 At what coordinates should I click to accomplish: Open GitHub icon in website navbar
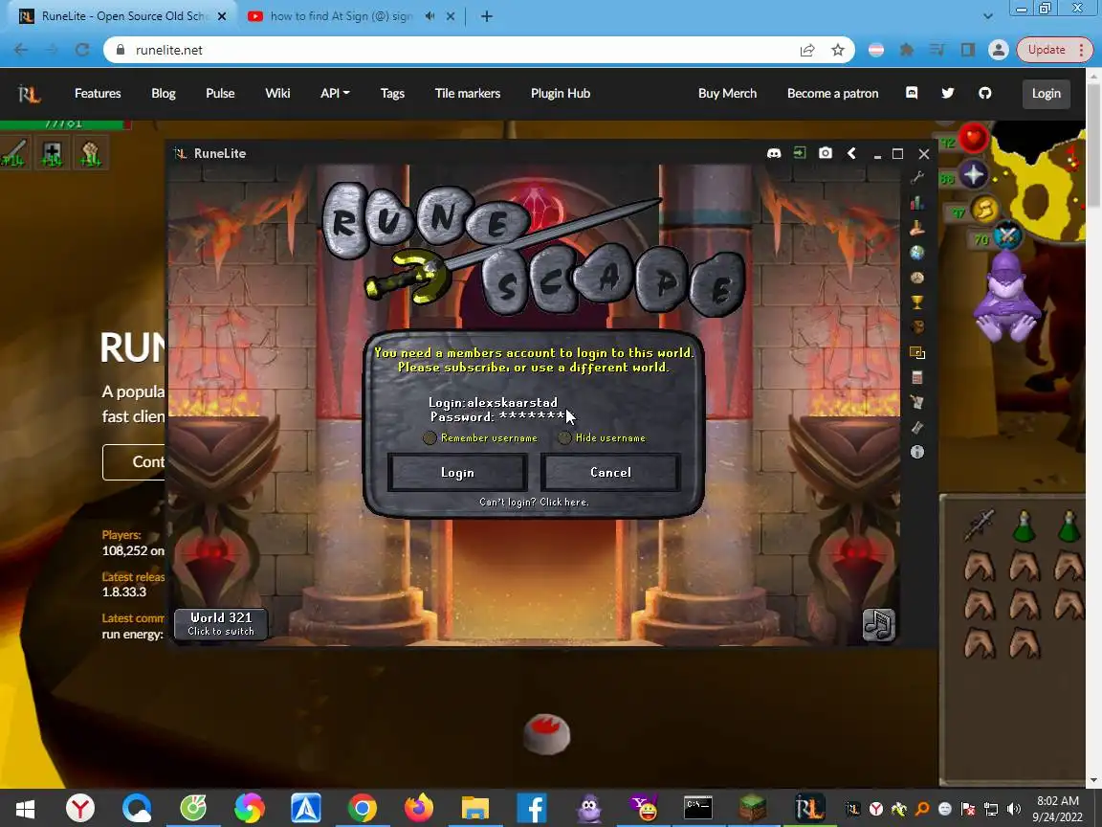tap(984, 93)
